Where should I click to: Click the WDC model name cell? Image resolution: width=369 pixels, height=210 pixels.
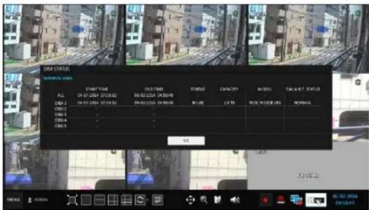click(265, 103)
